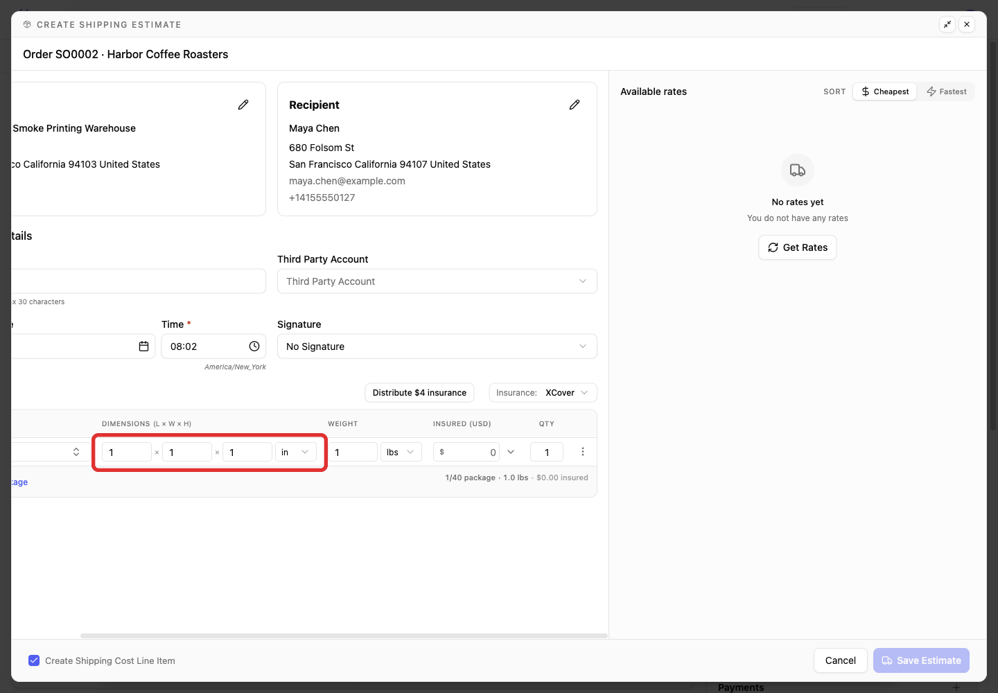Click the truck icon above No rates yet
Screen dimensions: 998x693
point(798,170)
